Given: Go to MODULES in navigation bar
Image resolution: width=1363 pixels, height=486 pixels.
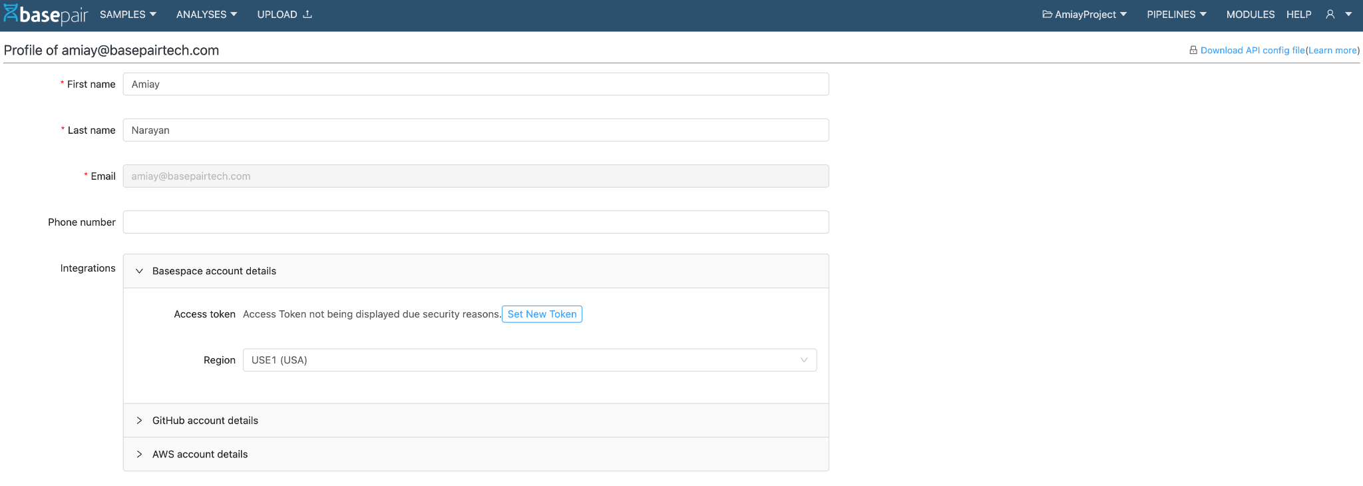Looking at the screenshot, I should (1250, 14).
